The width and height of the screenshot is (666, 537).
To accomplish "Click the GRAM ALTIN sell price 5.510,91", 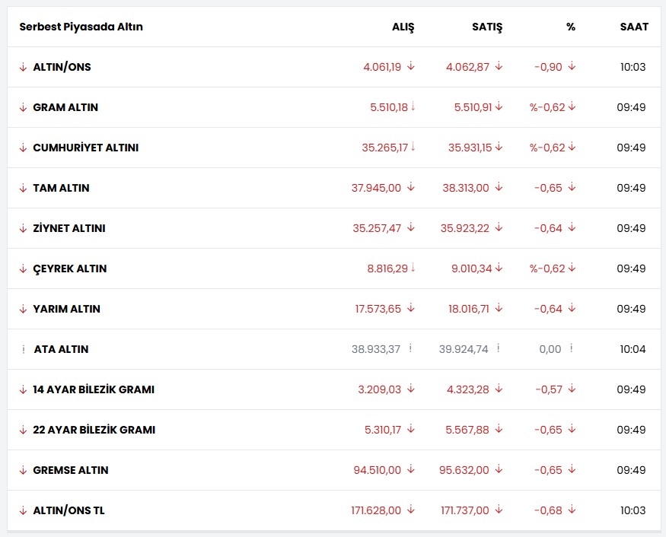I will coord(472,107).
